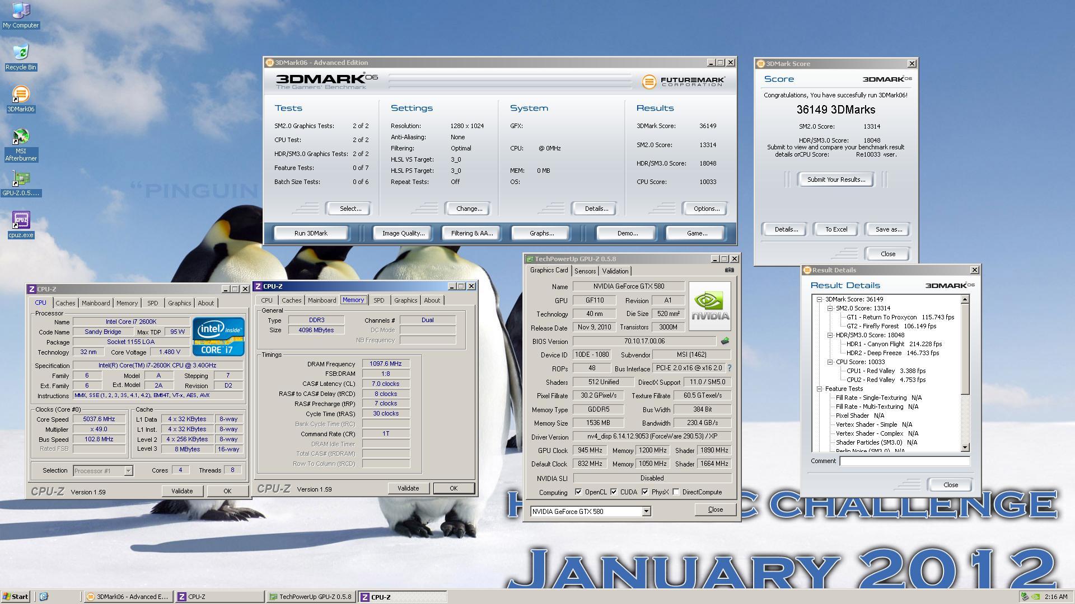
Task: Click the Comment input field
Action: point(904,461)
